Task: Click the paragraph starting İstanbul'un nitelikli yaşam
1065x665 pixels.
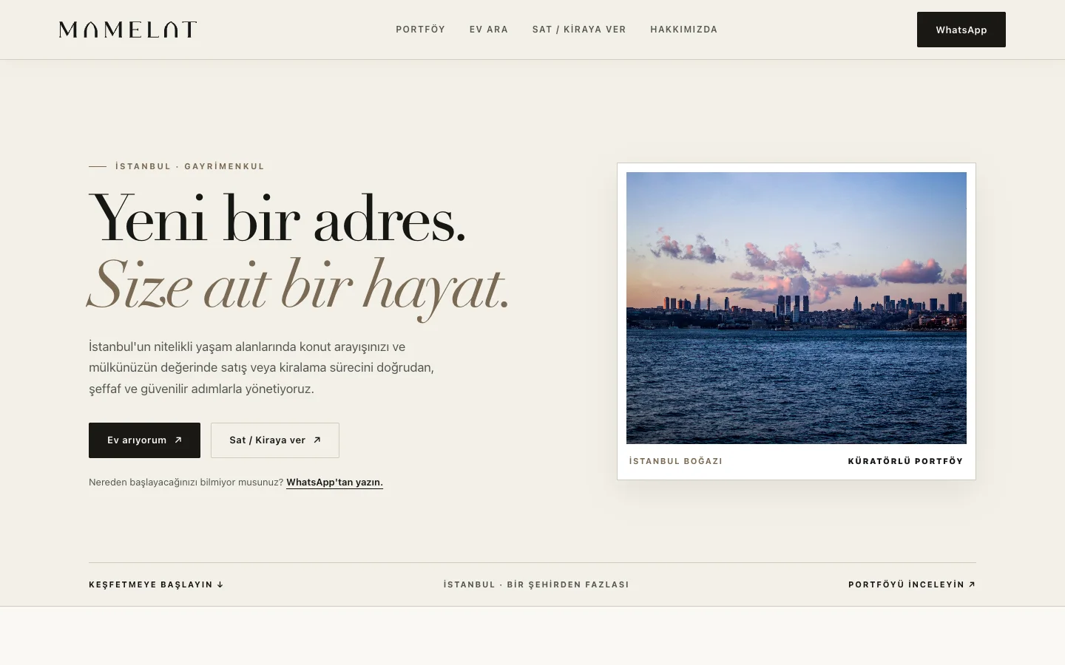Action: (x=262, y=367)
